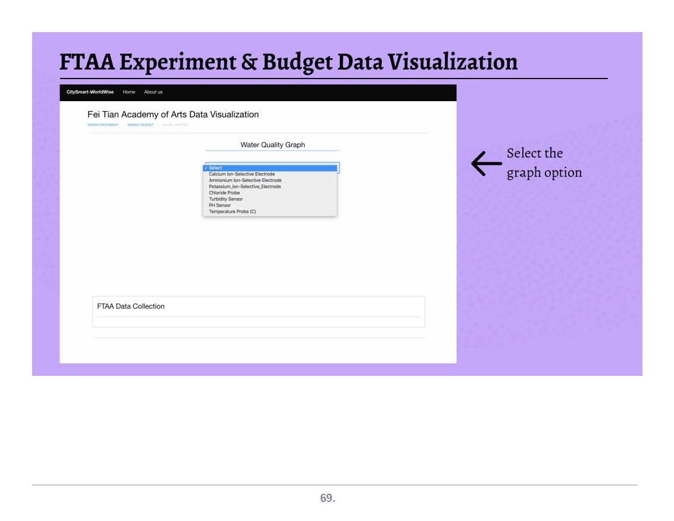674x521 pixels.
Task: Click the FTAA Experiment & Budget slide title
Action: tap(289, 62)
